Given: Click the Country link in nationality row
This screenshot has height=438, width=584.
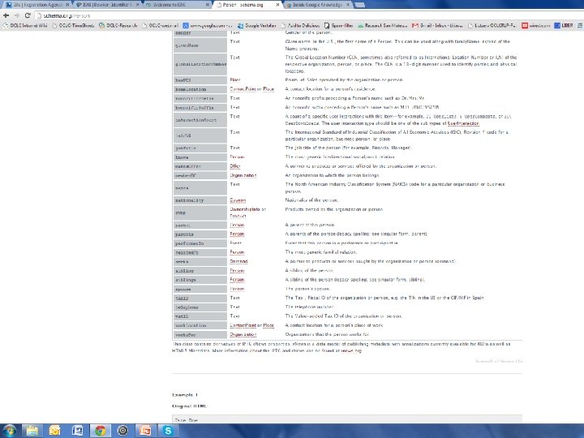Looking at the screenshot, I should (x=238, y=200).
